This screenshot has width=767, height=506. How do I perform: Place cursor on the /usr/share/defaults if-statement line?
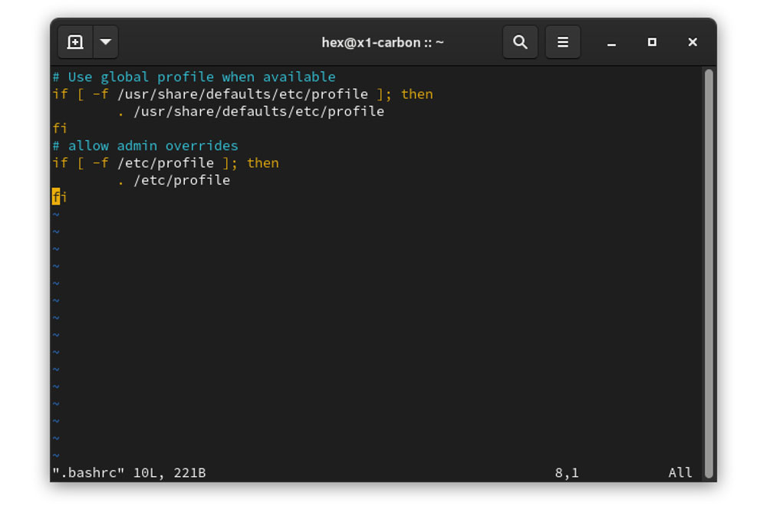[x=242, y=94]
